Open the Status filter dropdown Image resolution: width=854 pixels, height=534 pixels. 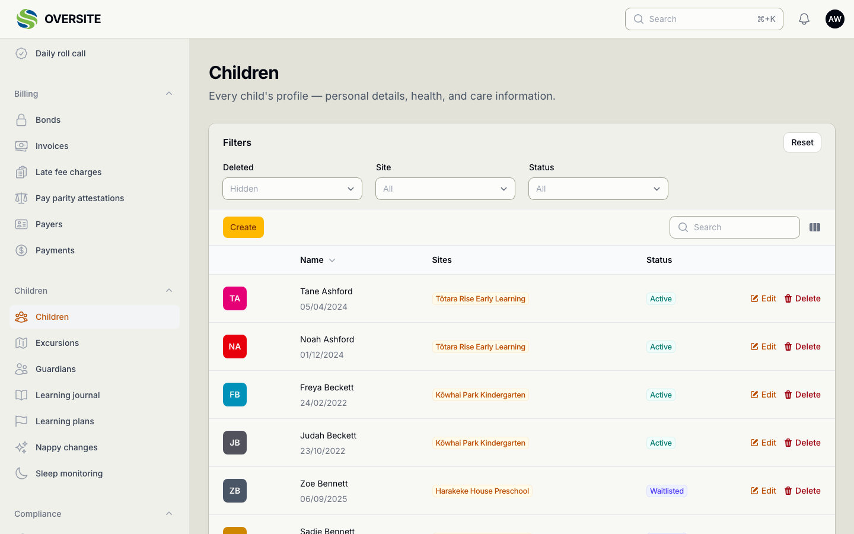pos(598,189)
